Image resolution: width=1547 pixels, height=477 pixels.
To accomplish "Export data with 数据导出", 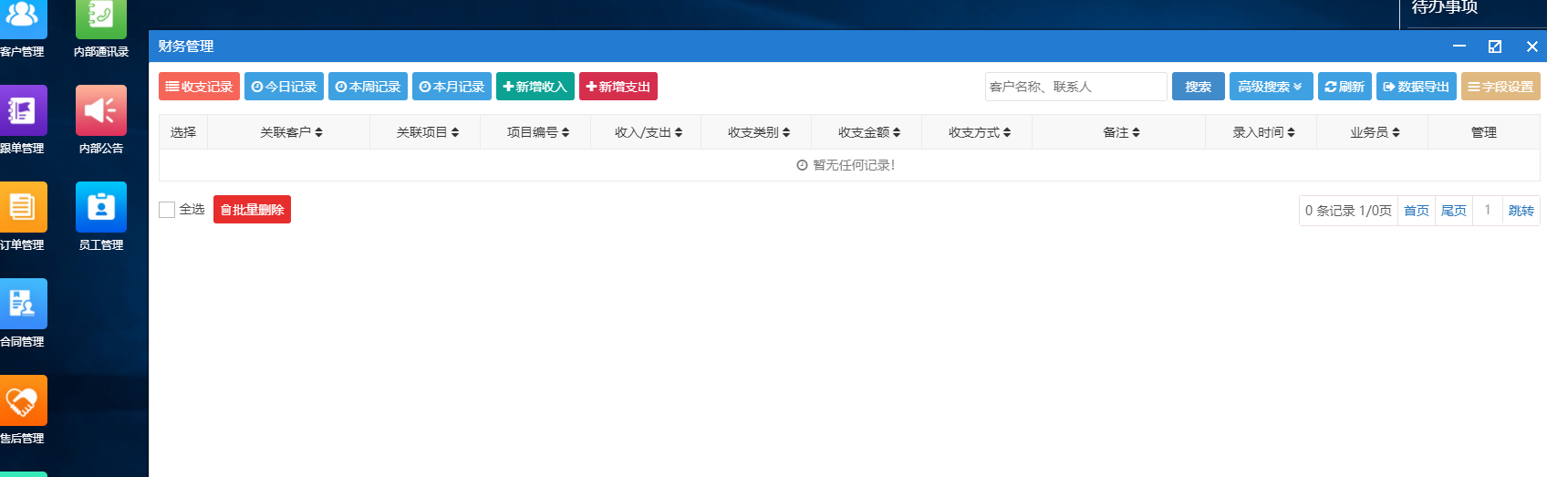I will (1417, 87).
